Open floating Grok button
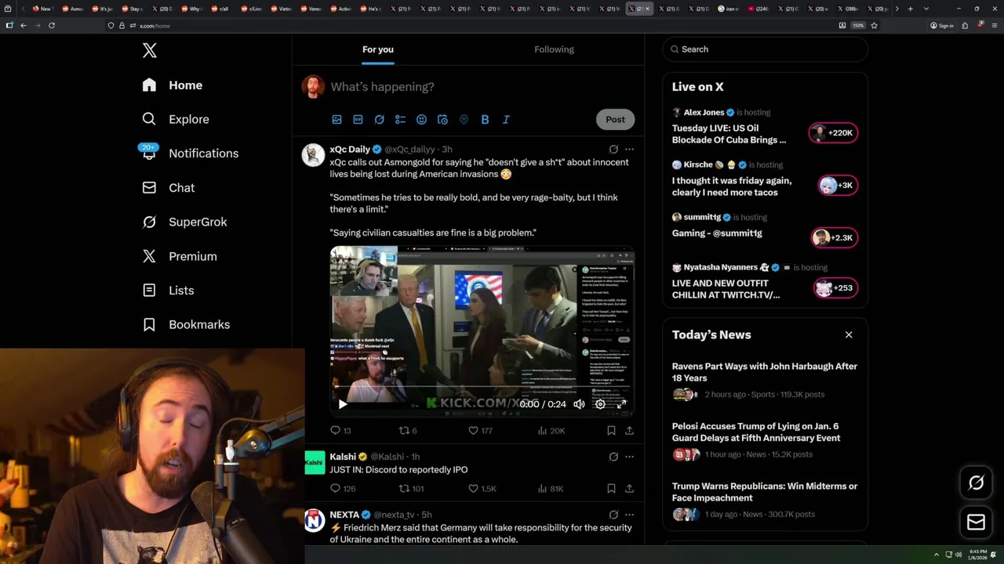Image resolution: width=1004 pixels, height=564 pixels. 976,483
